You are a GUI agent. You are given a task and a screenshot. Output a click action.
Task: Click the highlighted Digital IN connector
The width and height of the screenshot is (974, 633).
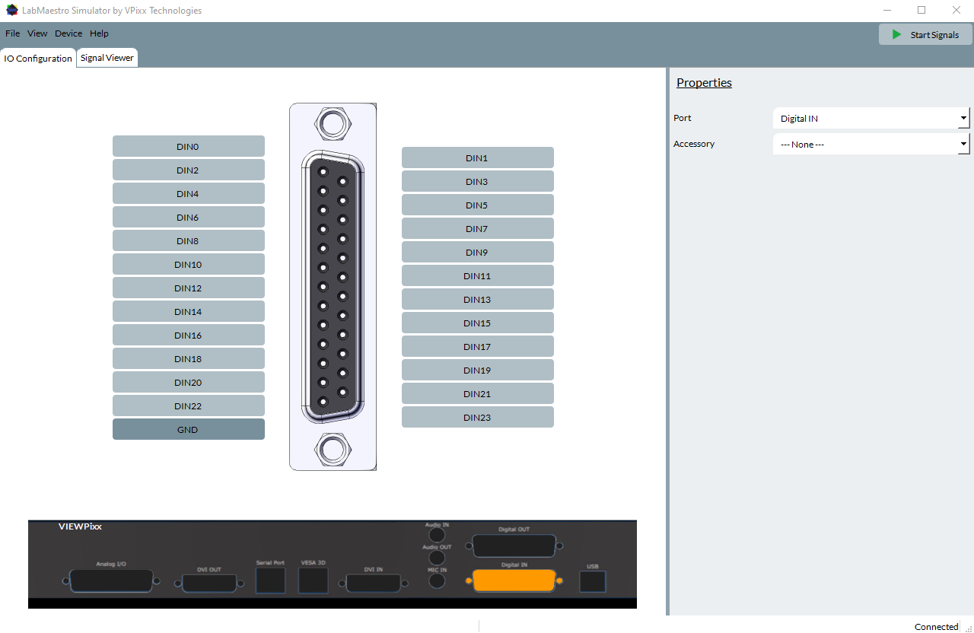click(514, 581)
